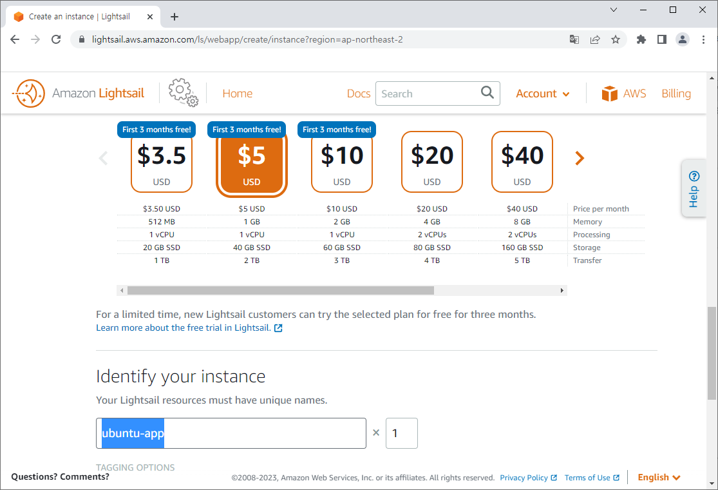Click the plan scrollbar right arrow

click(x=562, y=291)
